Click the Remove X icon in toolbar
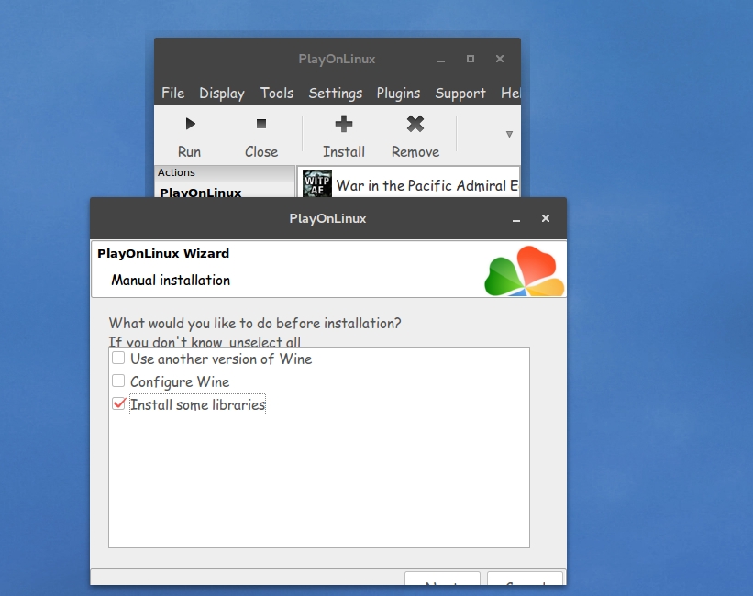Image resolution: width=753 pixels, height=596 pixels. point(415,124)
